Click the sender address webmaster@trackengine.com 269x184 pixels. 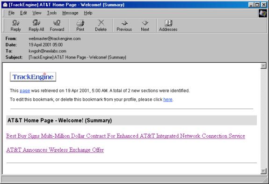[x=55, y=38]
